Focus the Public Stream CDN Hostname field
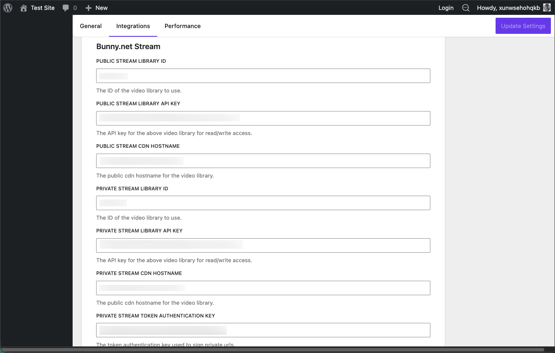 coord(263,161)
